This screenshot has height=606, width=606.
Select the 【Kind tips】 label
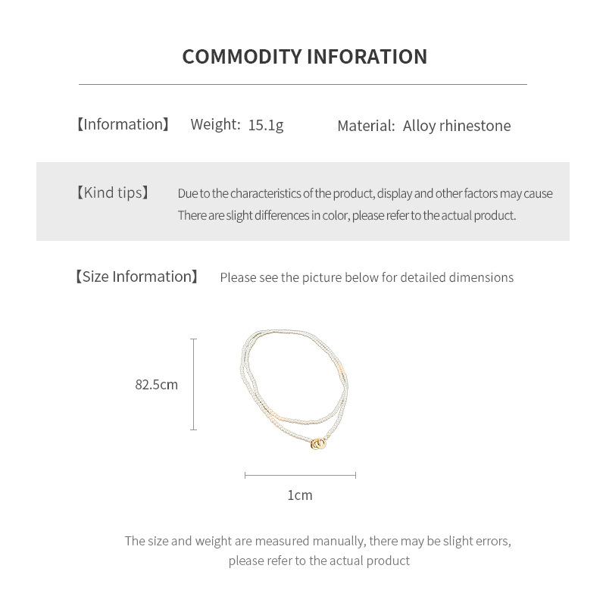pyautogui.click(x=112, y=193)
